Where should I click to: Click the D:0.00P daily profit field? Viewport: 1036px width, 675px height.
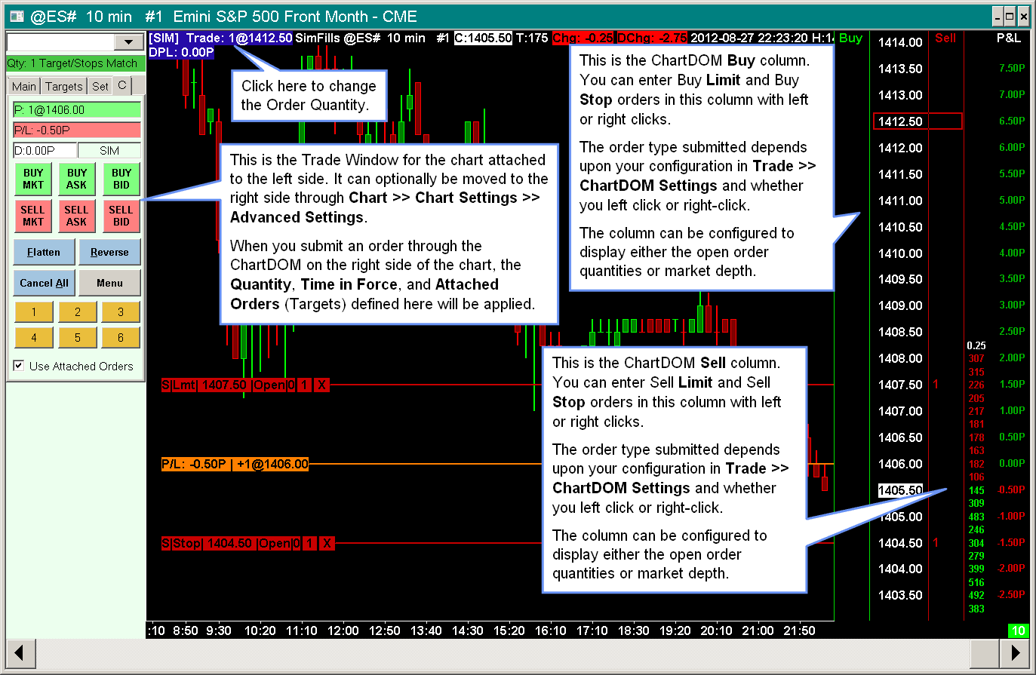click(45, 150)
